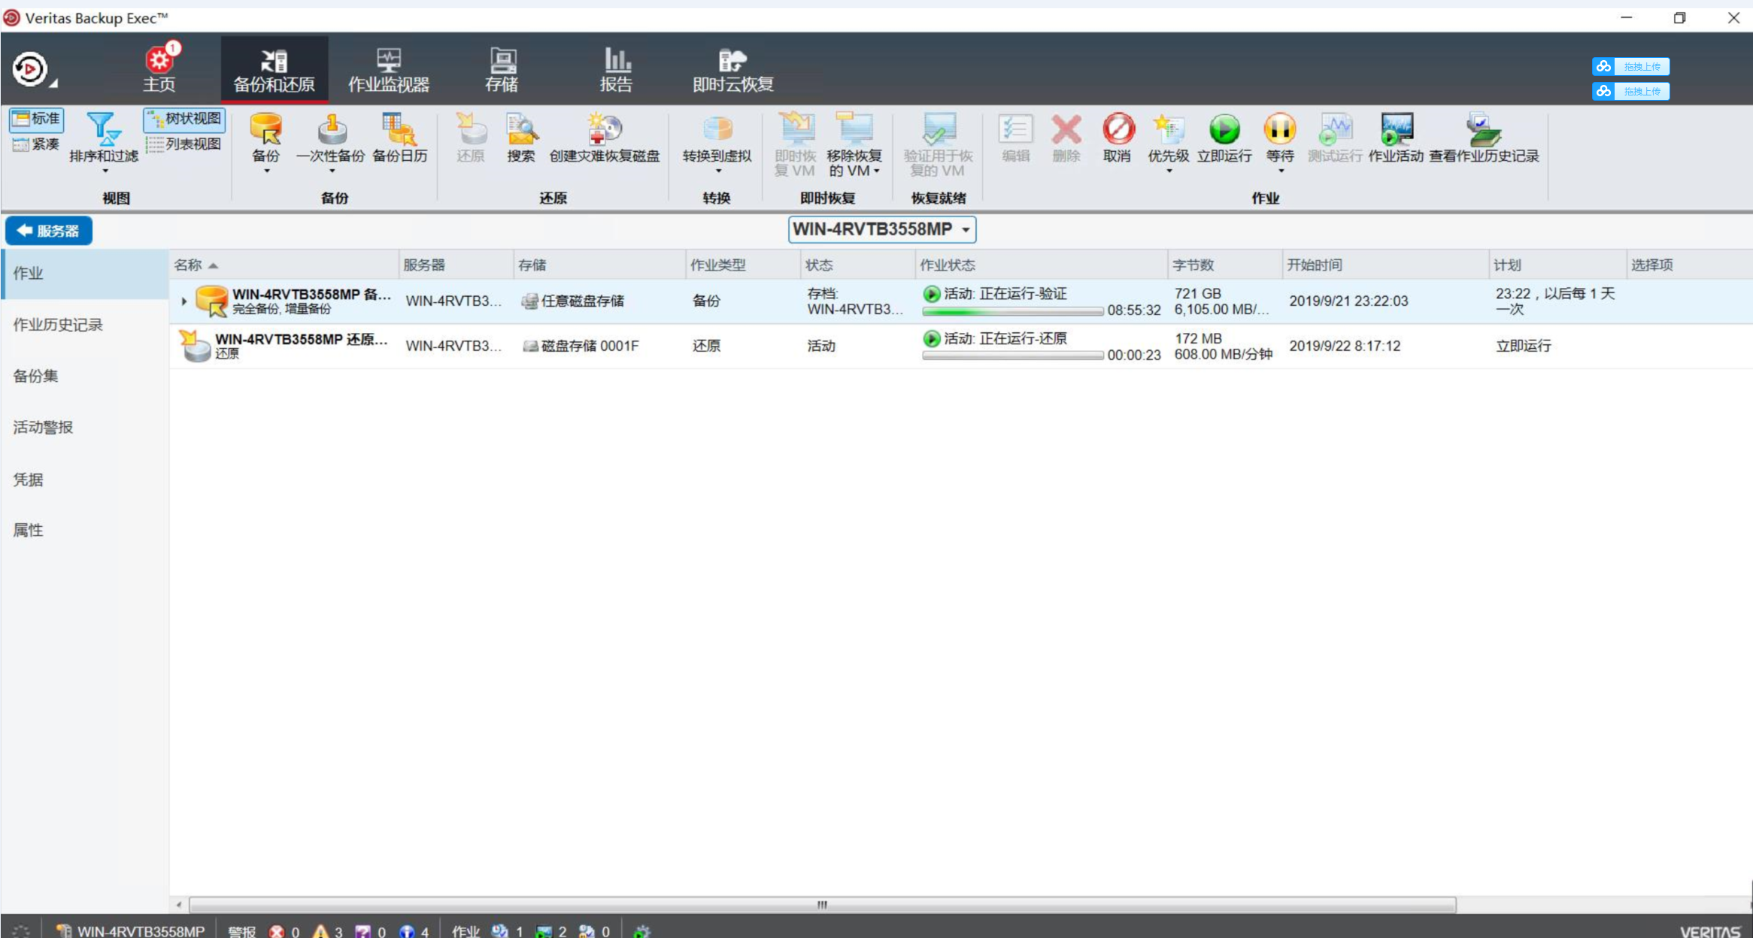Click the red error alert count icon
Viewport: 1753px width, 938px height.
point(277,931)
